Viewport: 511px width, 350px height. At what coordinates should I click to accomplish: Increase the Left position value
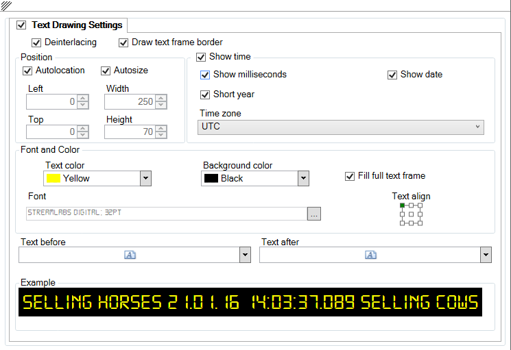click(83, 98)
